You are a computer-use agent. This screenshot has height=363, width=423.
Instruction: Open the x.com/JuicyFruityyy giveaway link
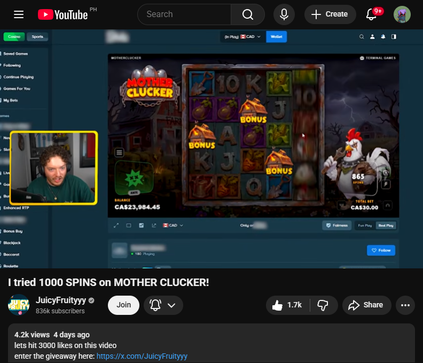point(142,356)
